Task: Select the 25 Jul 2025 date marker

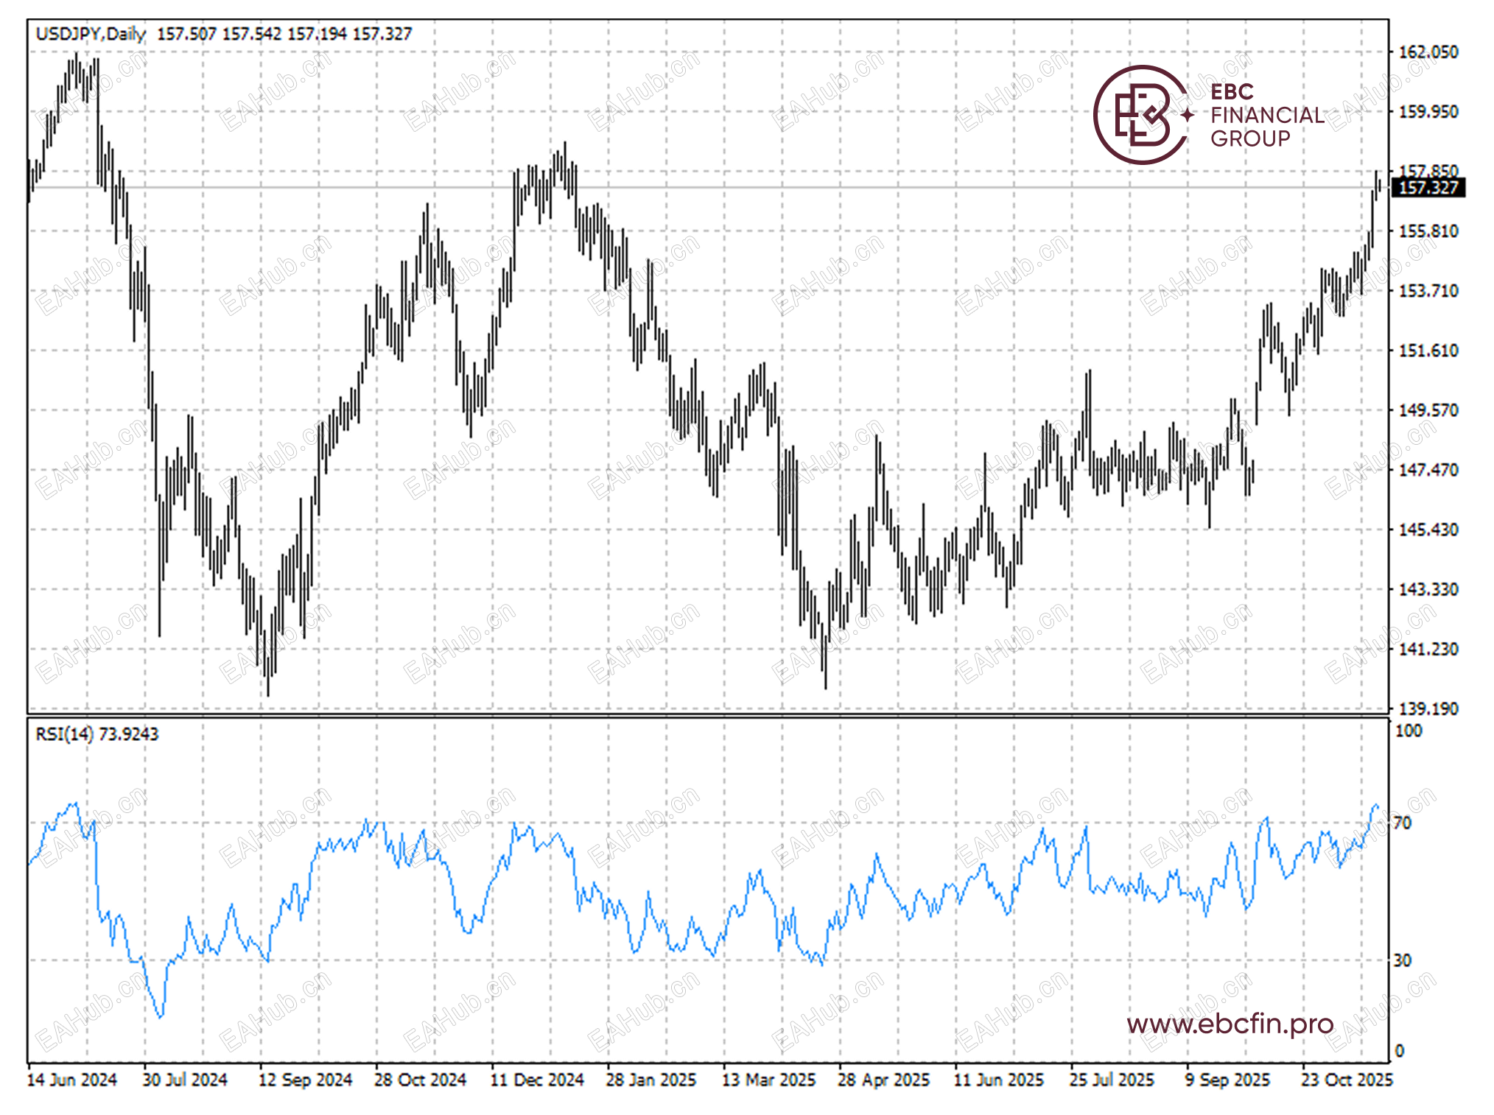Action: (x=1112, y=1080)
